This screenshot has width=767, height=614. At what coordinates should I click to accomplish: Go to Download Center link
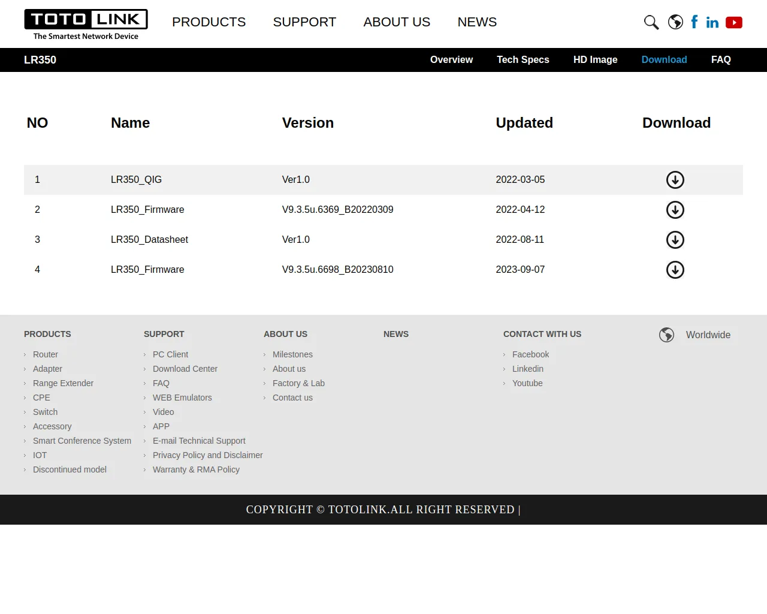(x=185, y=369)
